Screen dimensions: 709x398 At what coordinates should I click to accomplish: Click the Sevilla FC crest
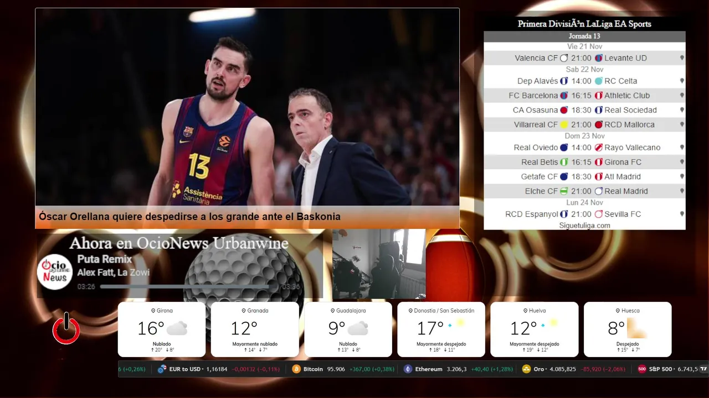599,214
